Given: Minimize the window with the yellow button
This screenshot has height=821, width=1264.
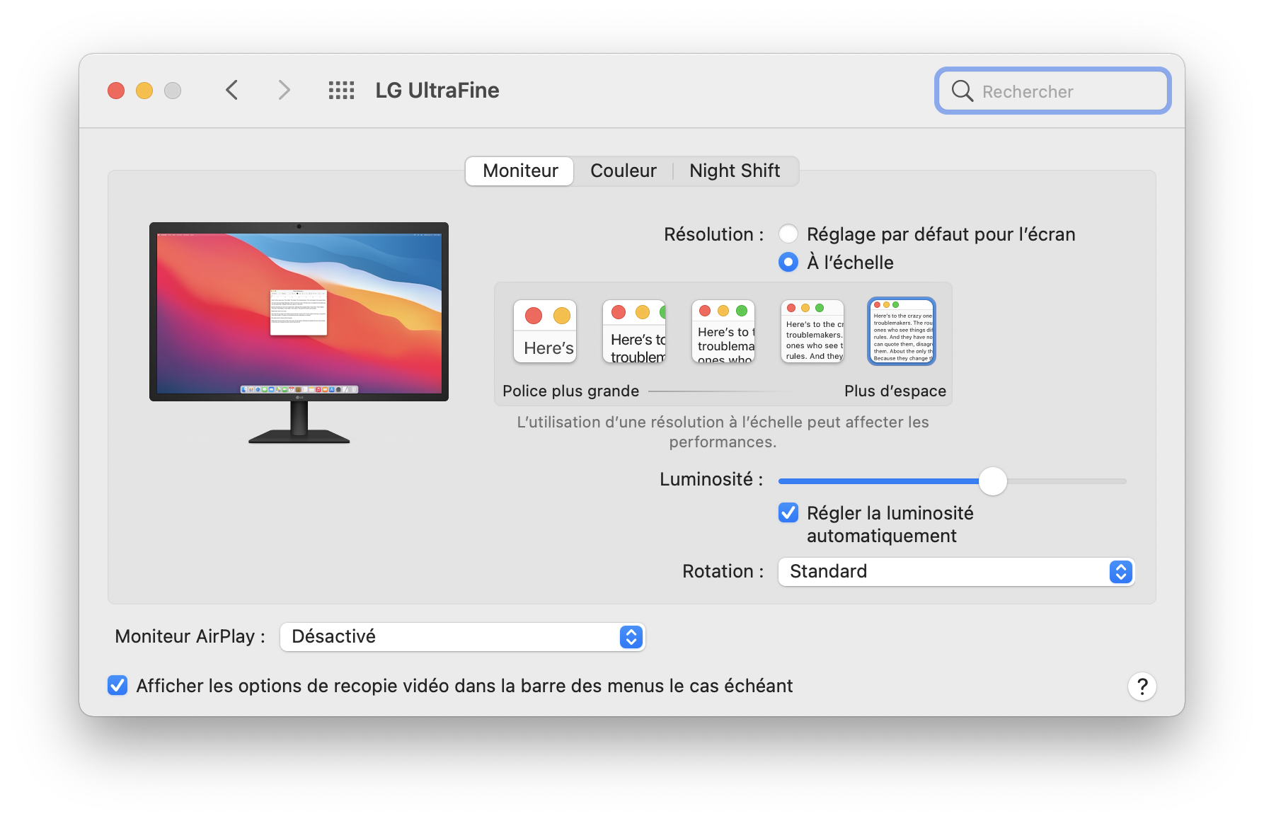Looking at the screenshot, I should coord(144,91).
